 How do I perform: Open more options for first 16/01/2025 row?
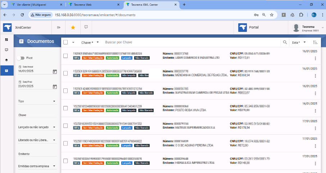[x=316, y=58]
